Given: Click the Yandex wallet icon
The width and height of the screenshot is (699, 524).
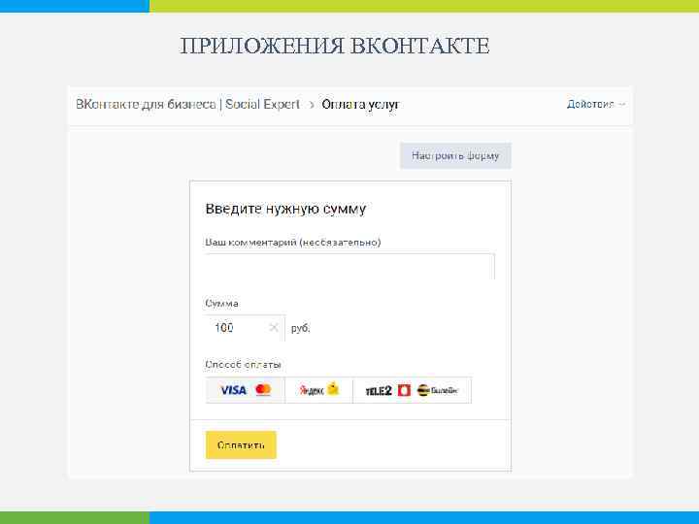Looking at the screenshot, I should coord(333,389).
